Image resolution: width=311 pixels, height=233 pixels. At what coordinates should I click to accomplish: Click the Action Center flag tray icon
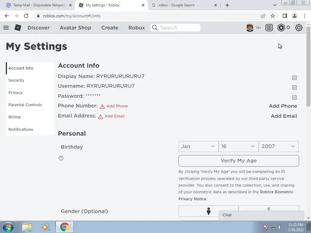(266, 227)
